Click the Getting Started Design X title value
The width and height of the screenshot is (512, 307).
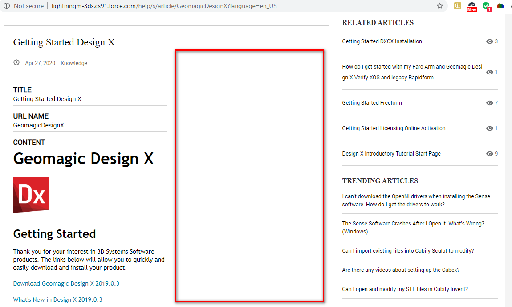coord(47,99)
